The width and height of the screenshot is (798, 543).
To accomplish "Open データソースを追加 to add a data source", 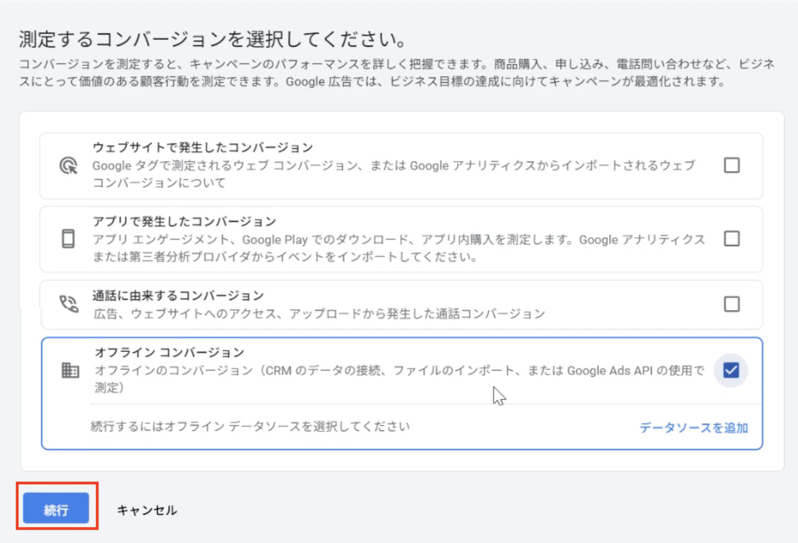I will pos(692,428).
